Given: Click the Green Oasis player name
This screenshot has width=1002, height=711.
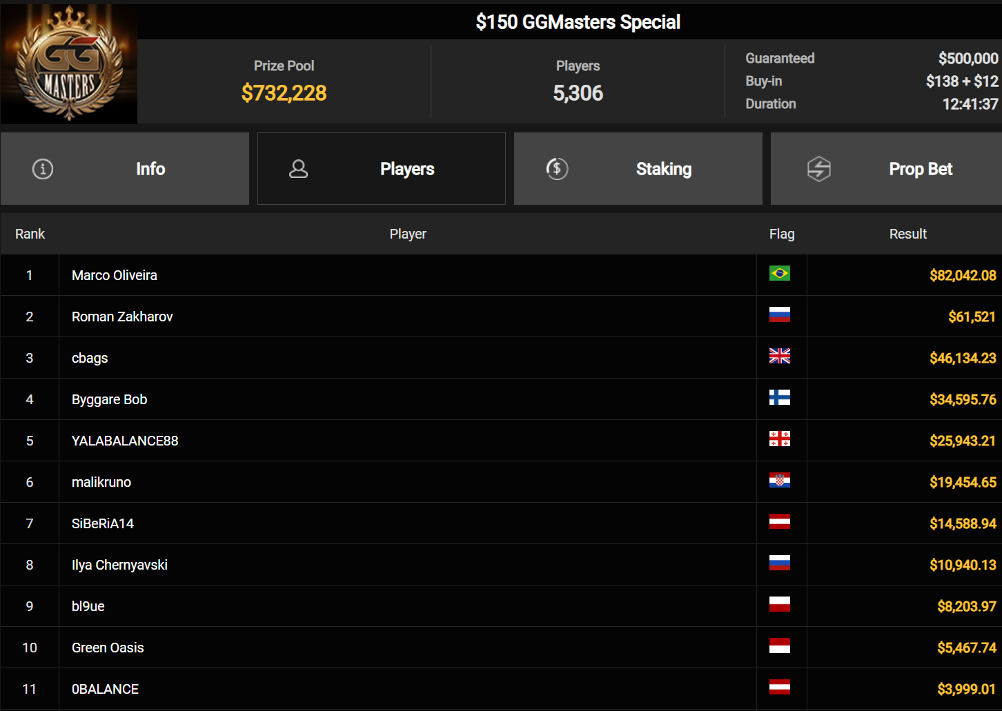Looking at the screenshot, I should click(x=108, y=648).
